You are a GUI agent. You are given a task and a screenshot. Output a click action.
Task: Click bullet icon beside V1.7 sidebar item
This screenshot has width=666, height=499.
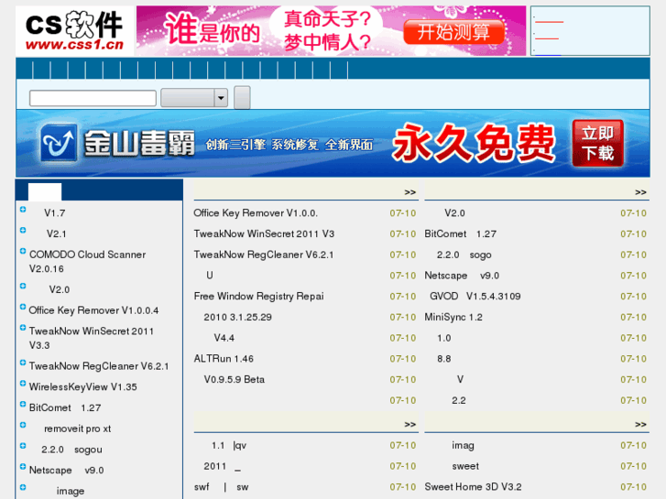23,210
